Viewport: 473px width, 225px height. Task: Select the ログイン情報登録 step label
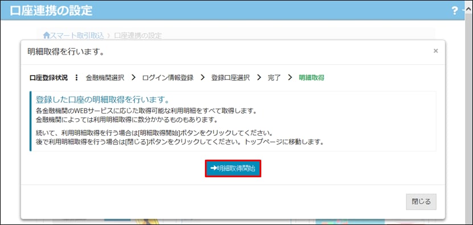[168, 77]
